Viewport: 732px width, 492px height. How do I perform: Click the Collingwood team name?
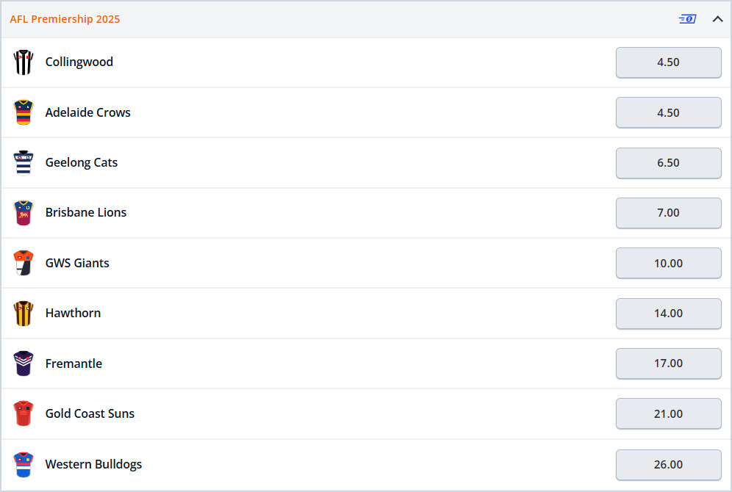79,62
